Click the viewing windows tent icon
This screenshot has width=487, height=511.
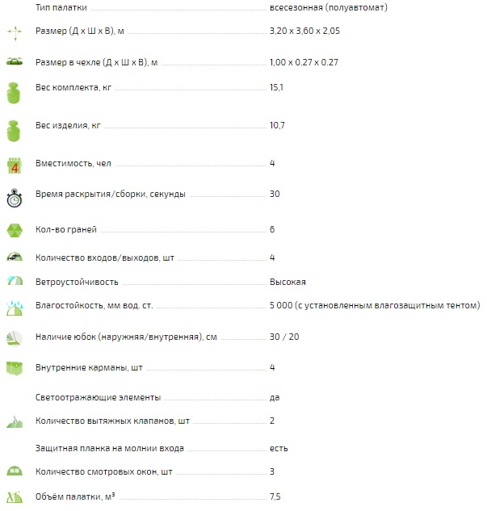coord(15,471)
